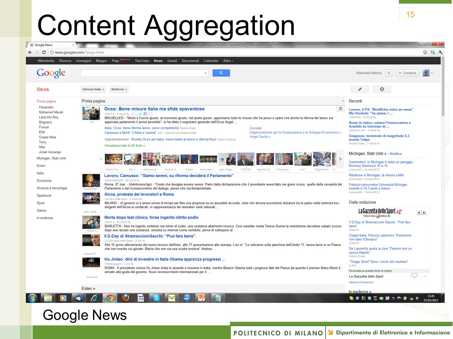This screenshot has width=453, height=339.
Task: Open Internet Explorer from the taskbar
Action: pos(95,298)
